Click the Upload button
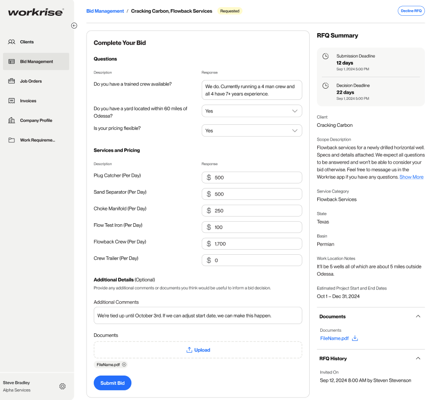The width and height of the screenshot is (438, 400). 198,350
